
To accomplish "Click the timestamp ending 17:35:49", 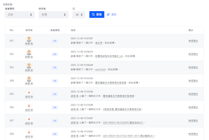I will click(x=82, y=105).
